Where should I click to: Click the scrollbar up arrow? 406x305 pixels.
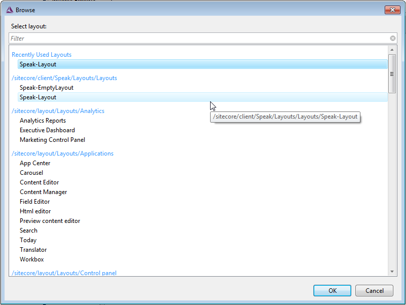click(392, 50)
